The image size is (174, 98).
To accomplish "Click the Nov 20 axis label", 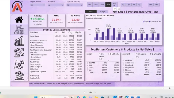I will [x=107, y=41].
